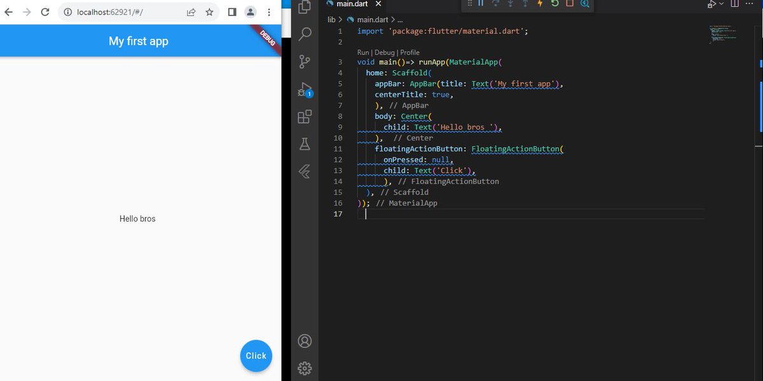This screenshot has height=381, width=763.
Task: Expand the breadcrumb ellipsis symbol
Action: pos(399,20)
